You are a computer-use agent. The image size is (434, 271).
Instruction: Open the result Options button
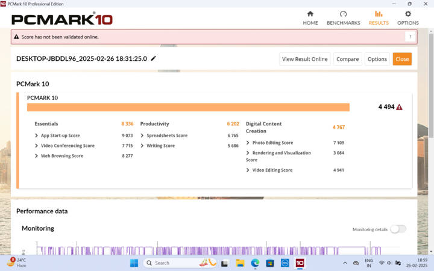click(377, 59)
